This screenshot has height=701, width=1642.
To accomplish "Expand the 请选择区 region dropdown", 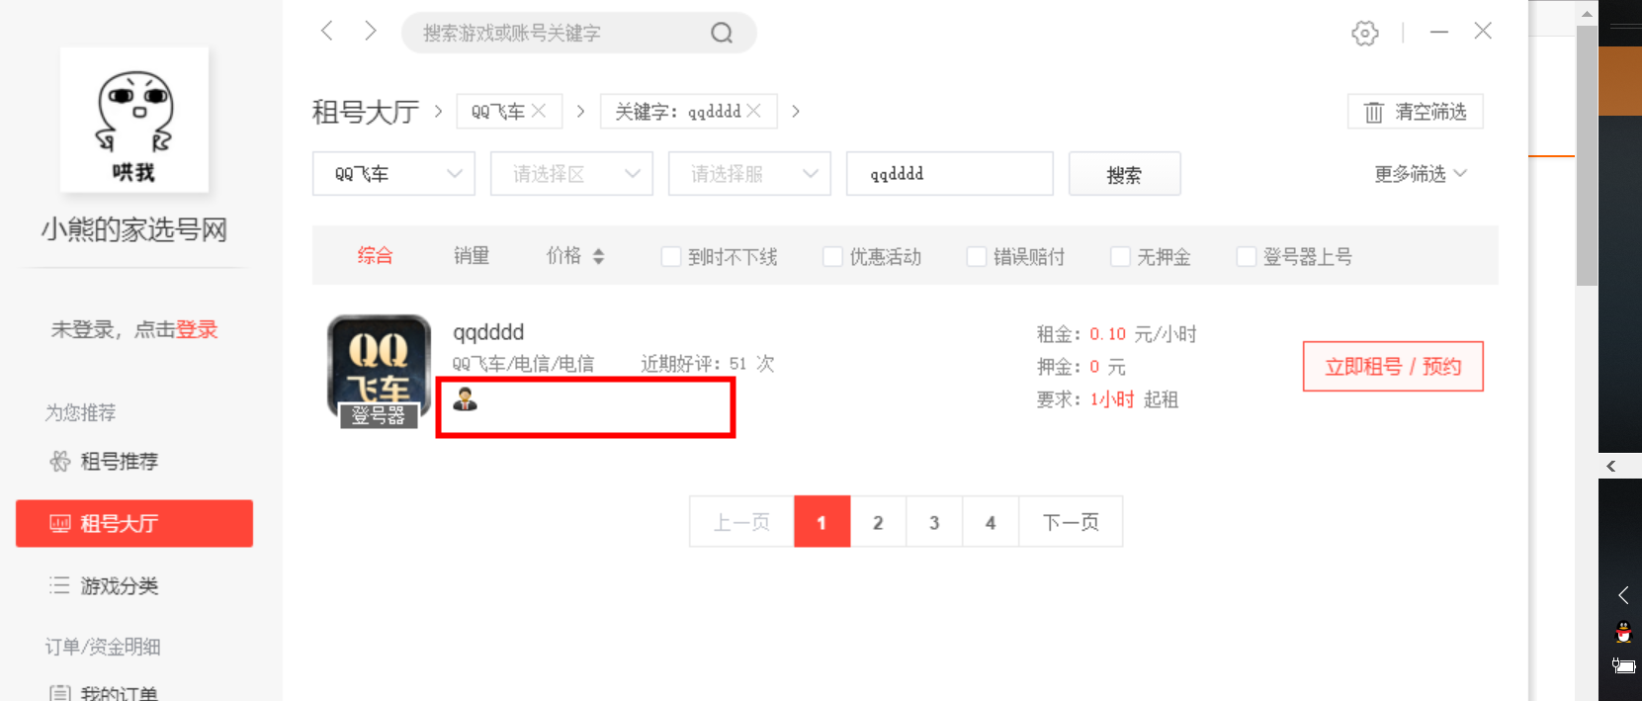I will (x=571, y=174).
